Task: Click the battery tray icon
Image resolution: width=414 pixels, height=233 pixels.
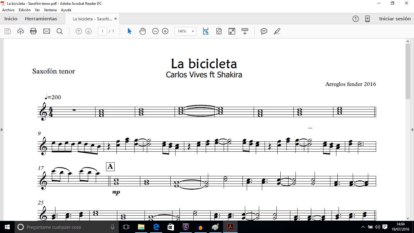Action: click(370, 227)
